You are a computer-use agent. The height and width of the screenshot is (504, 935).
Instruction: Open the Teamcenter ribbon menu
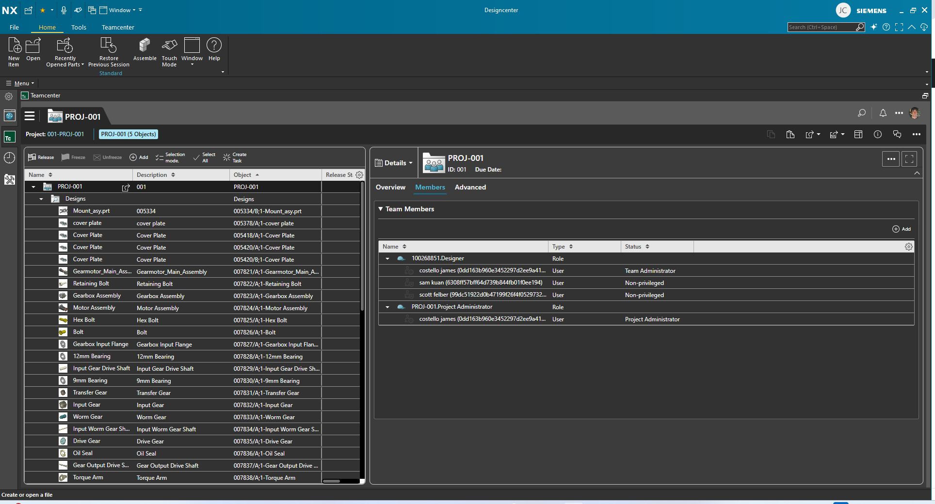117,27
